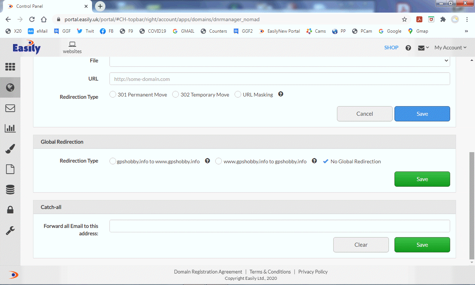Open the envelope email icon in sidebar
The image size is (475, 285).
(x=10, y=108)
